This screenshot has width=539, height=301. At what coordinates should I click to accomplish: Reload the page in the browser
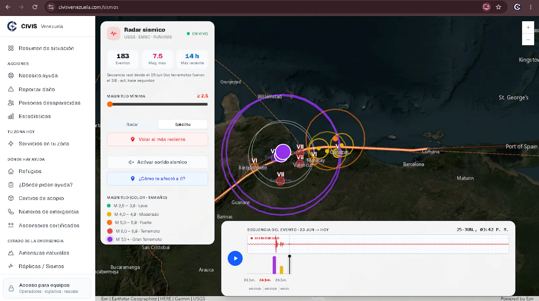click(x=35, y=7)
